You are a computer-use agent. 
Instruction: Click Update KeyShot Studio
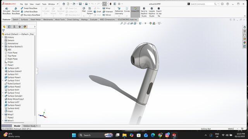click(152, 12)
